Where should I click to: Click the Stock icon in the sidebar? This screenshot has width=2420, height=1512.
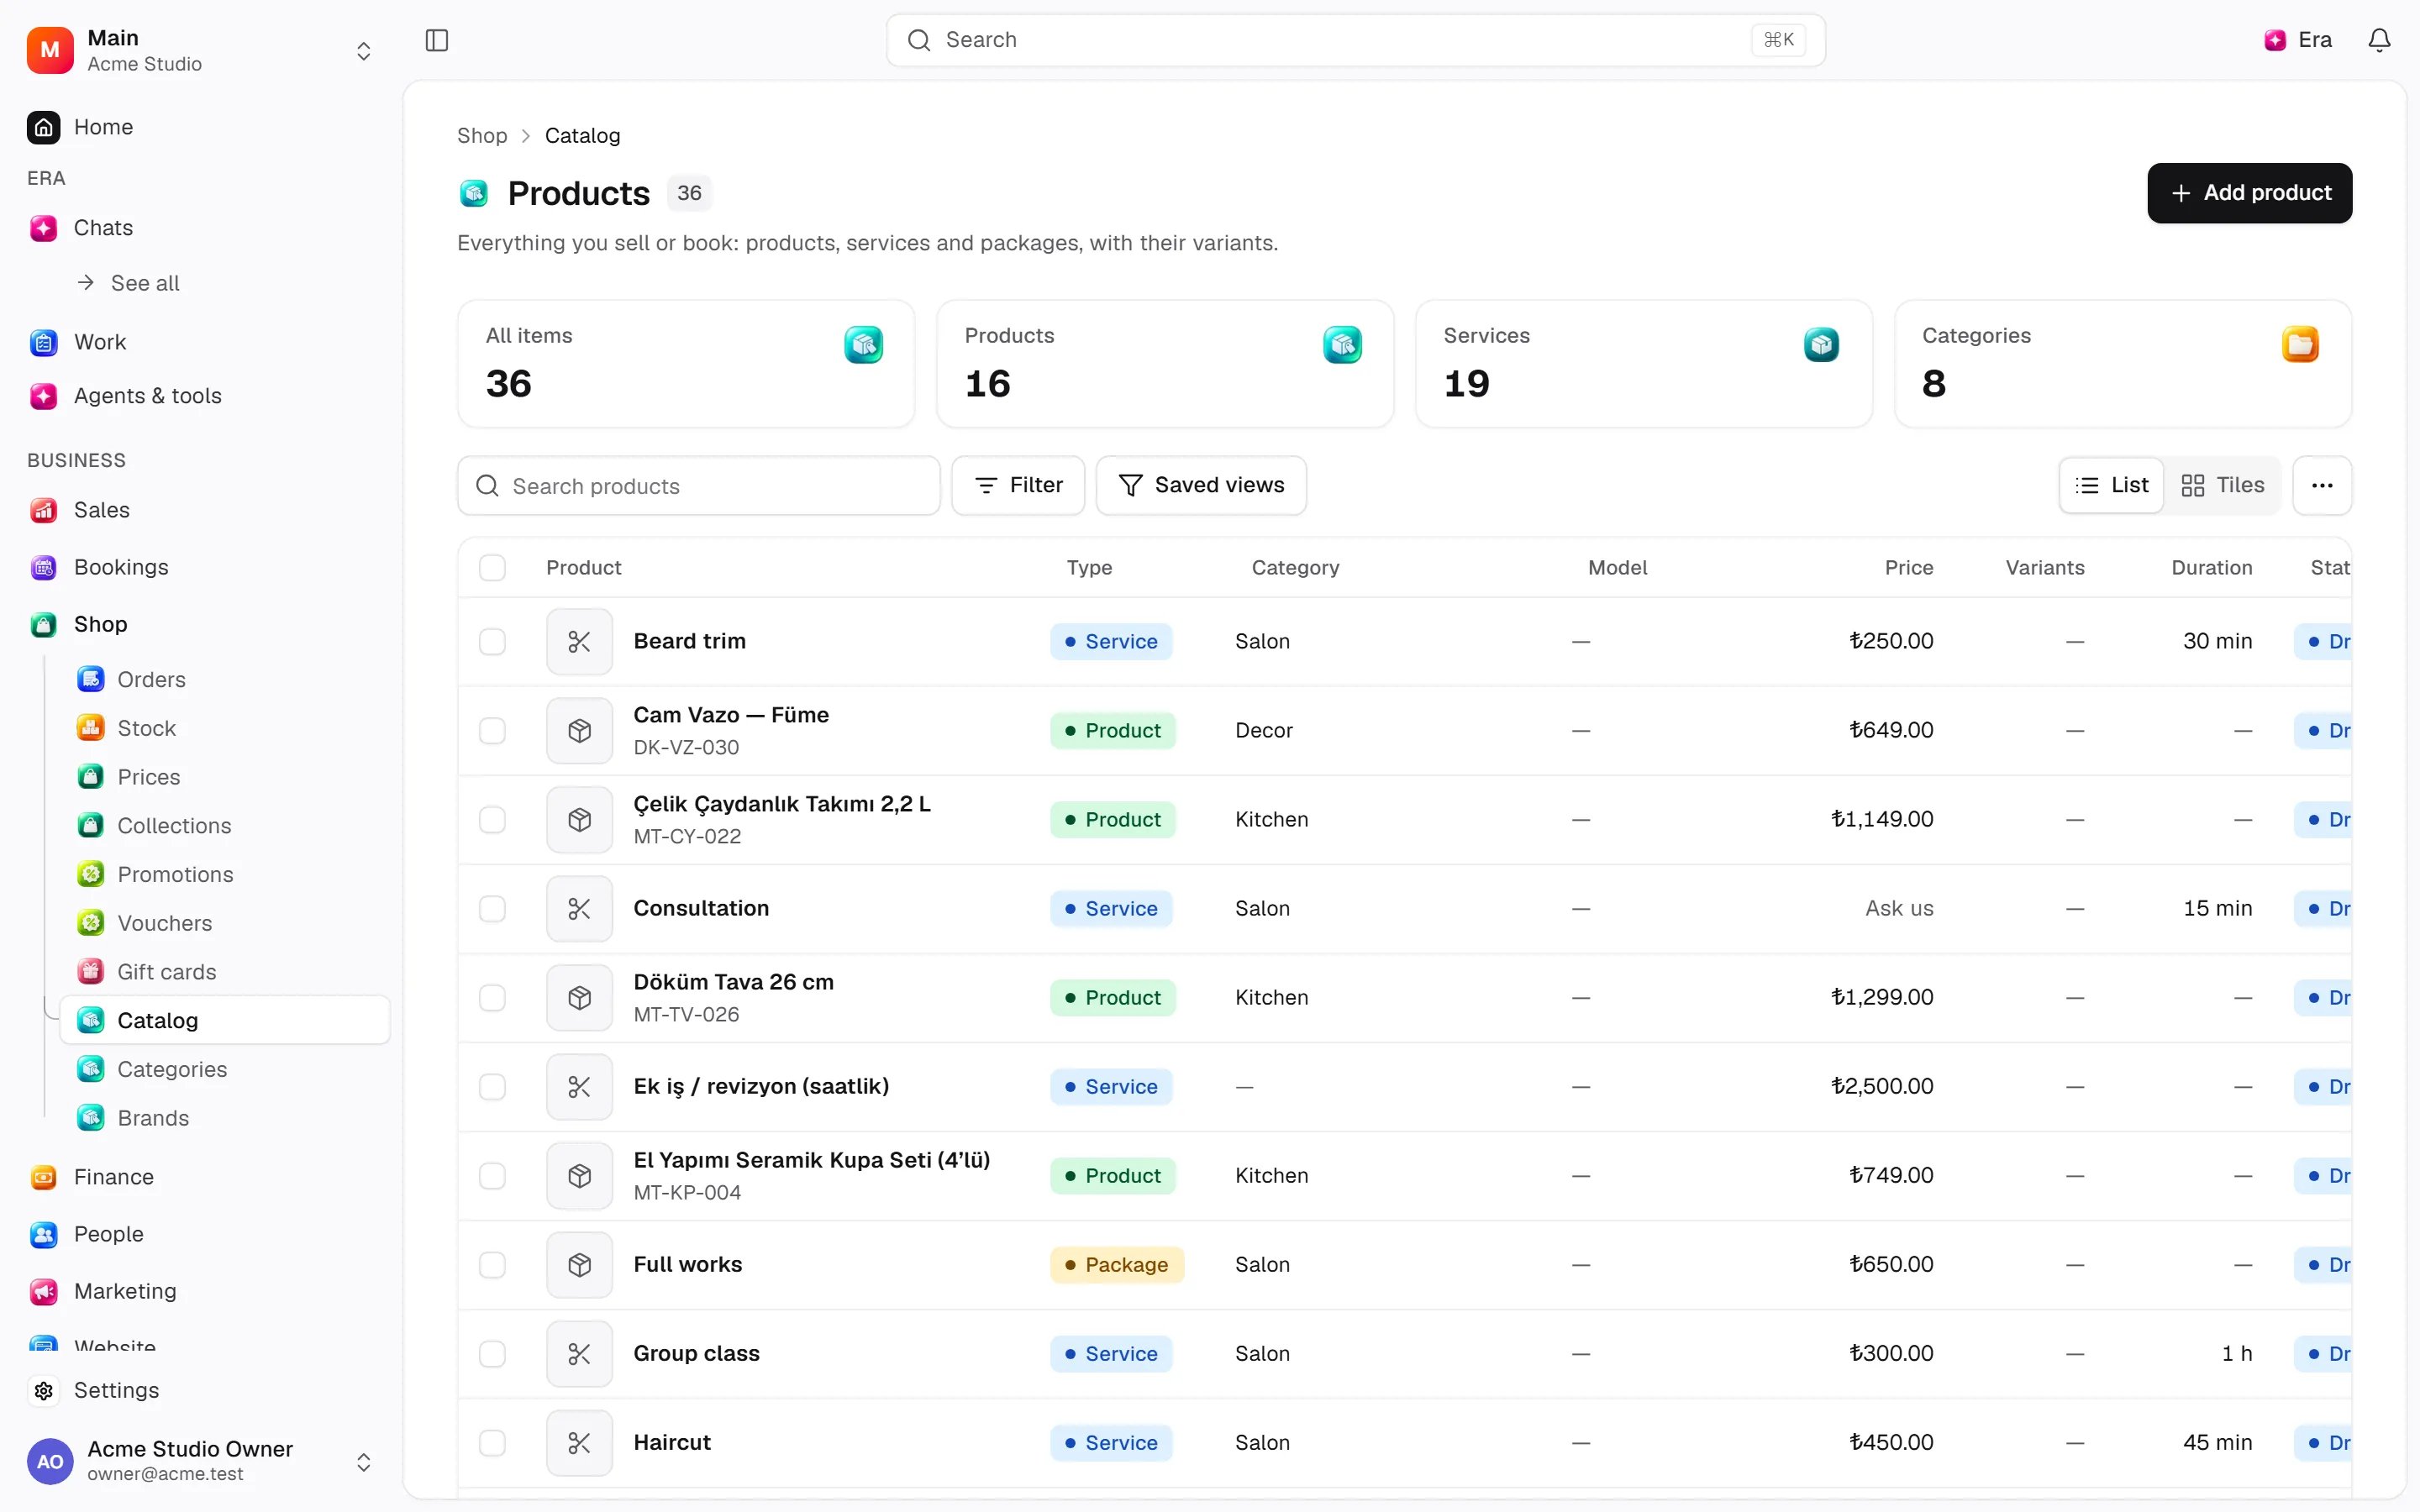(91, 728)
